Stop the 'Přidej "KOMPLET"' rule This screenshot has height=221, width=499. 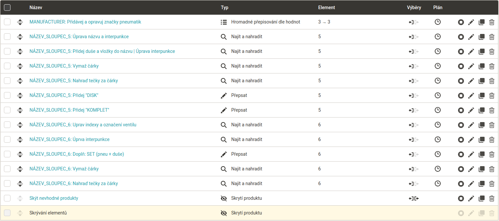(x=461, y=110)
